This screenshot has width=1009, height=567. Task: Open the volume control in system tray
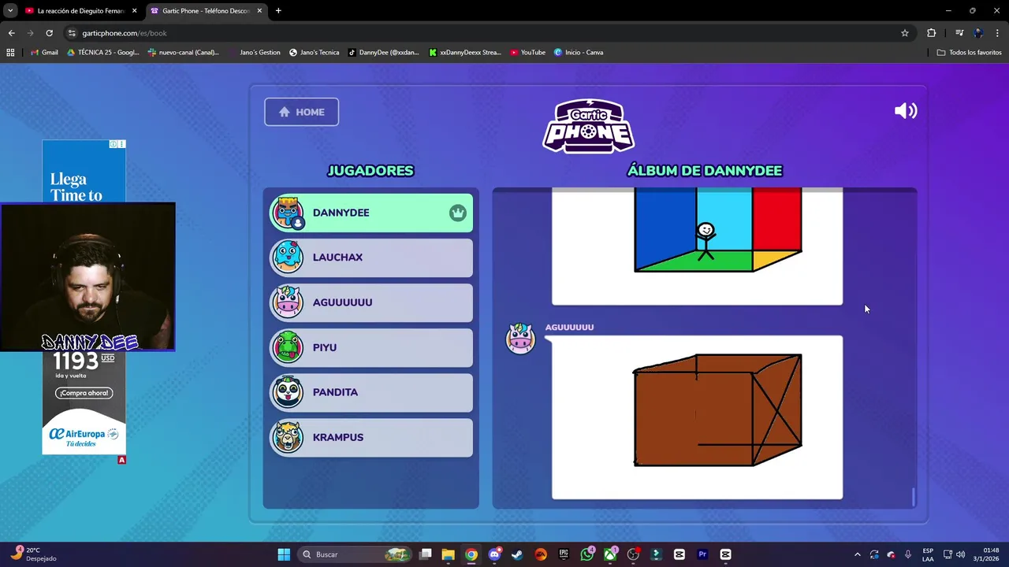tap(960, 554)
